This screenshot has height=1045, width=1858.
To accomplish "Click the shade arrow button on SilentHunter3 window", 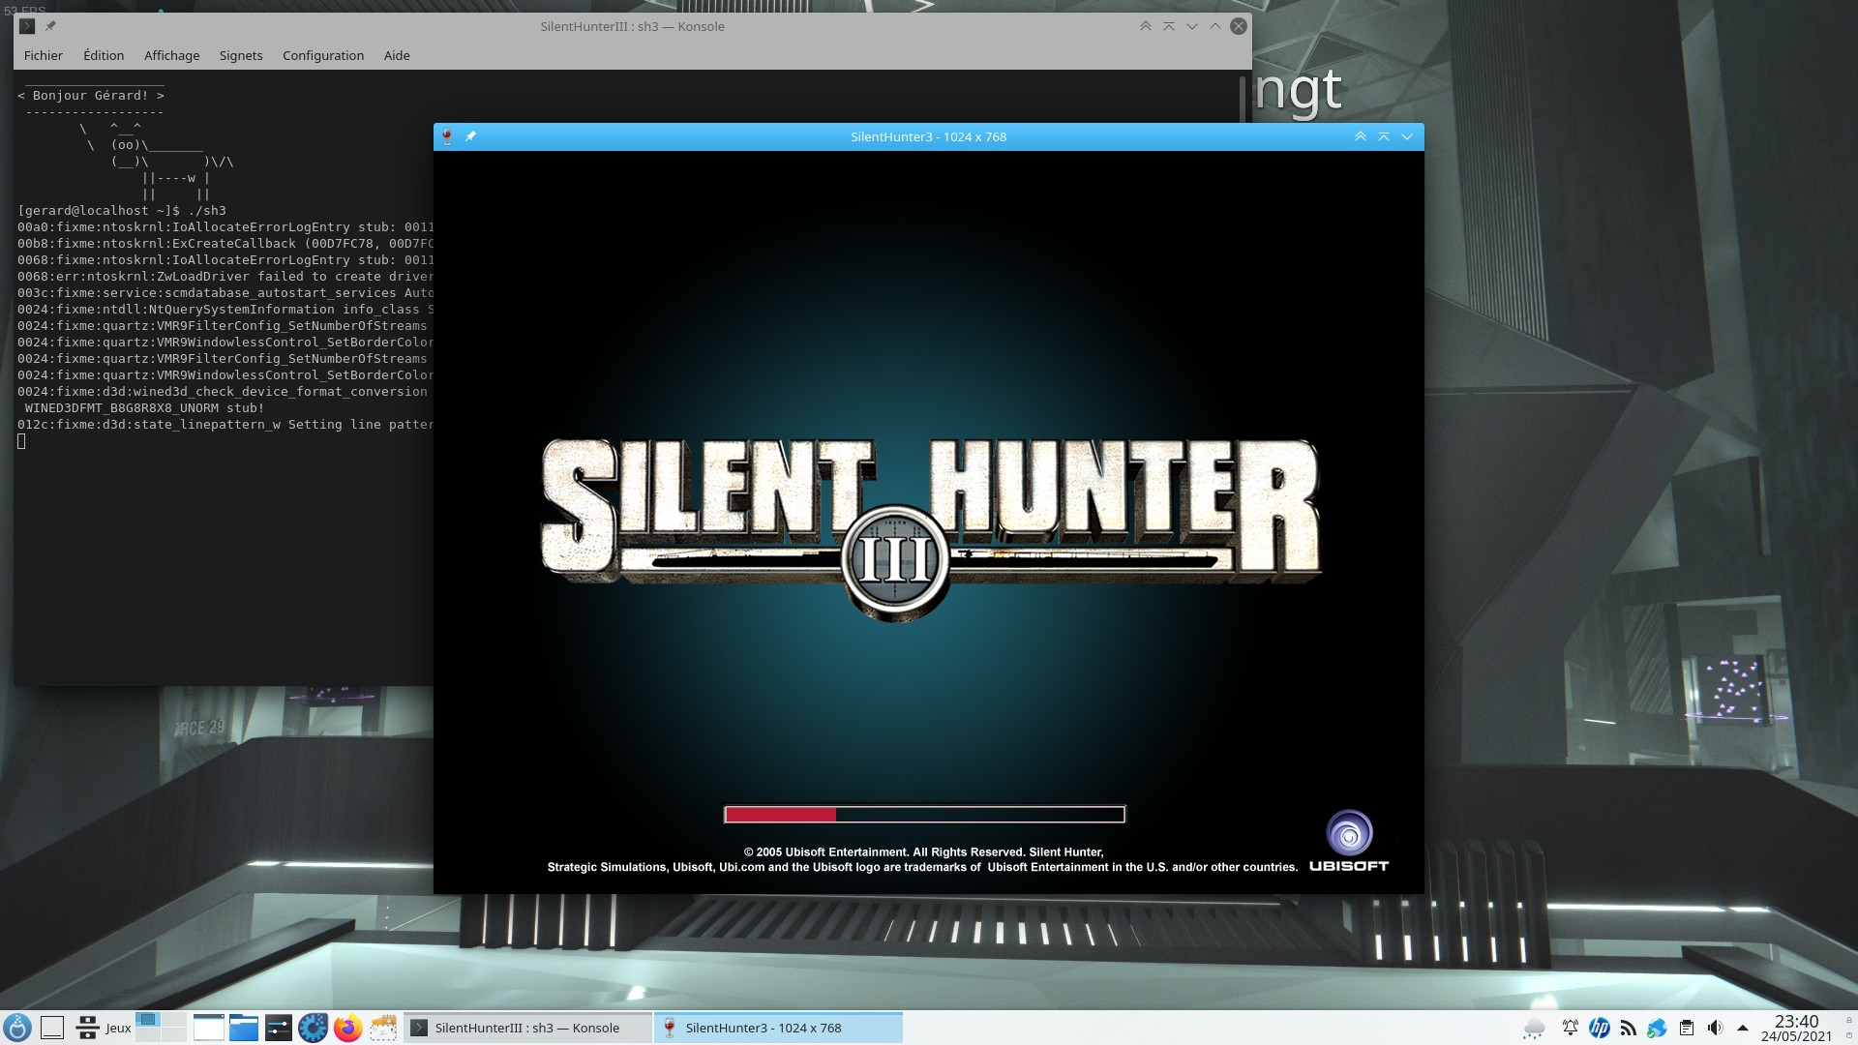I will tap(1384, 136).
